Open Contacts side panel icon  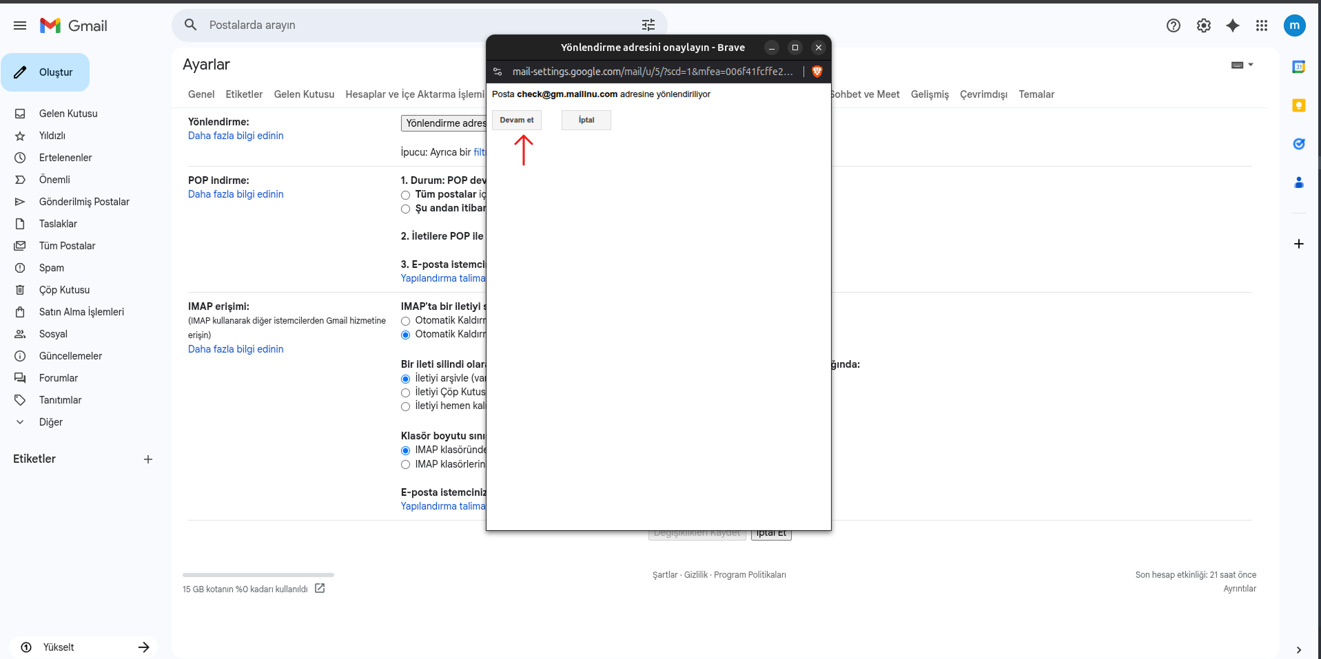(1299, 182)
